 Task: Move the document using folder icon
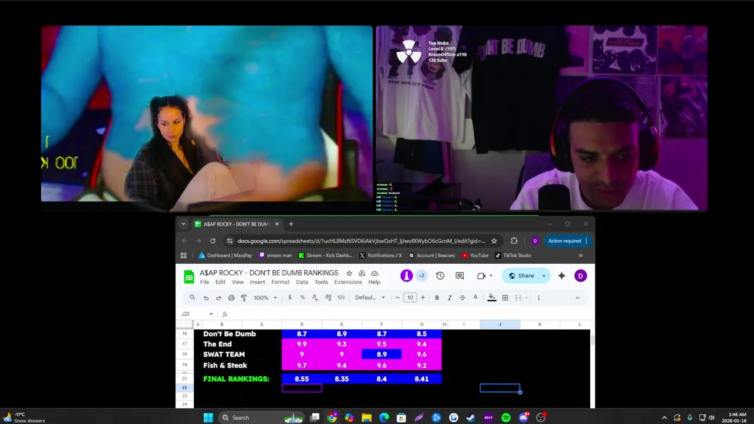pyautogui.click(x=362, y=273)
